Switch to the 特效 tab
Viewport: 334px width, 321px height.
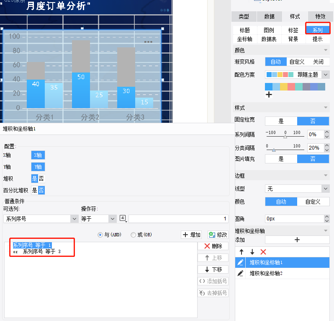[x=320, y=16]
